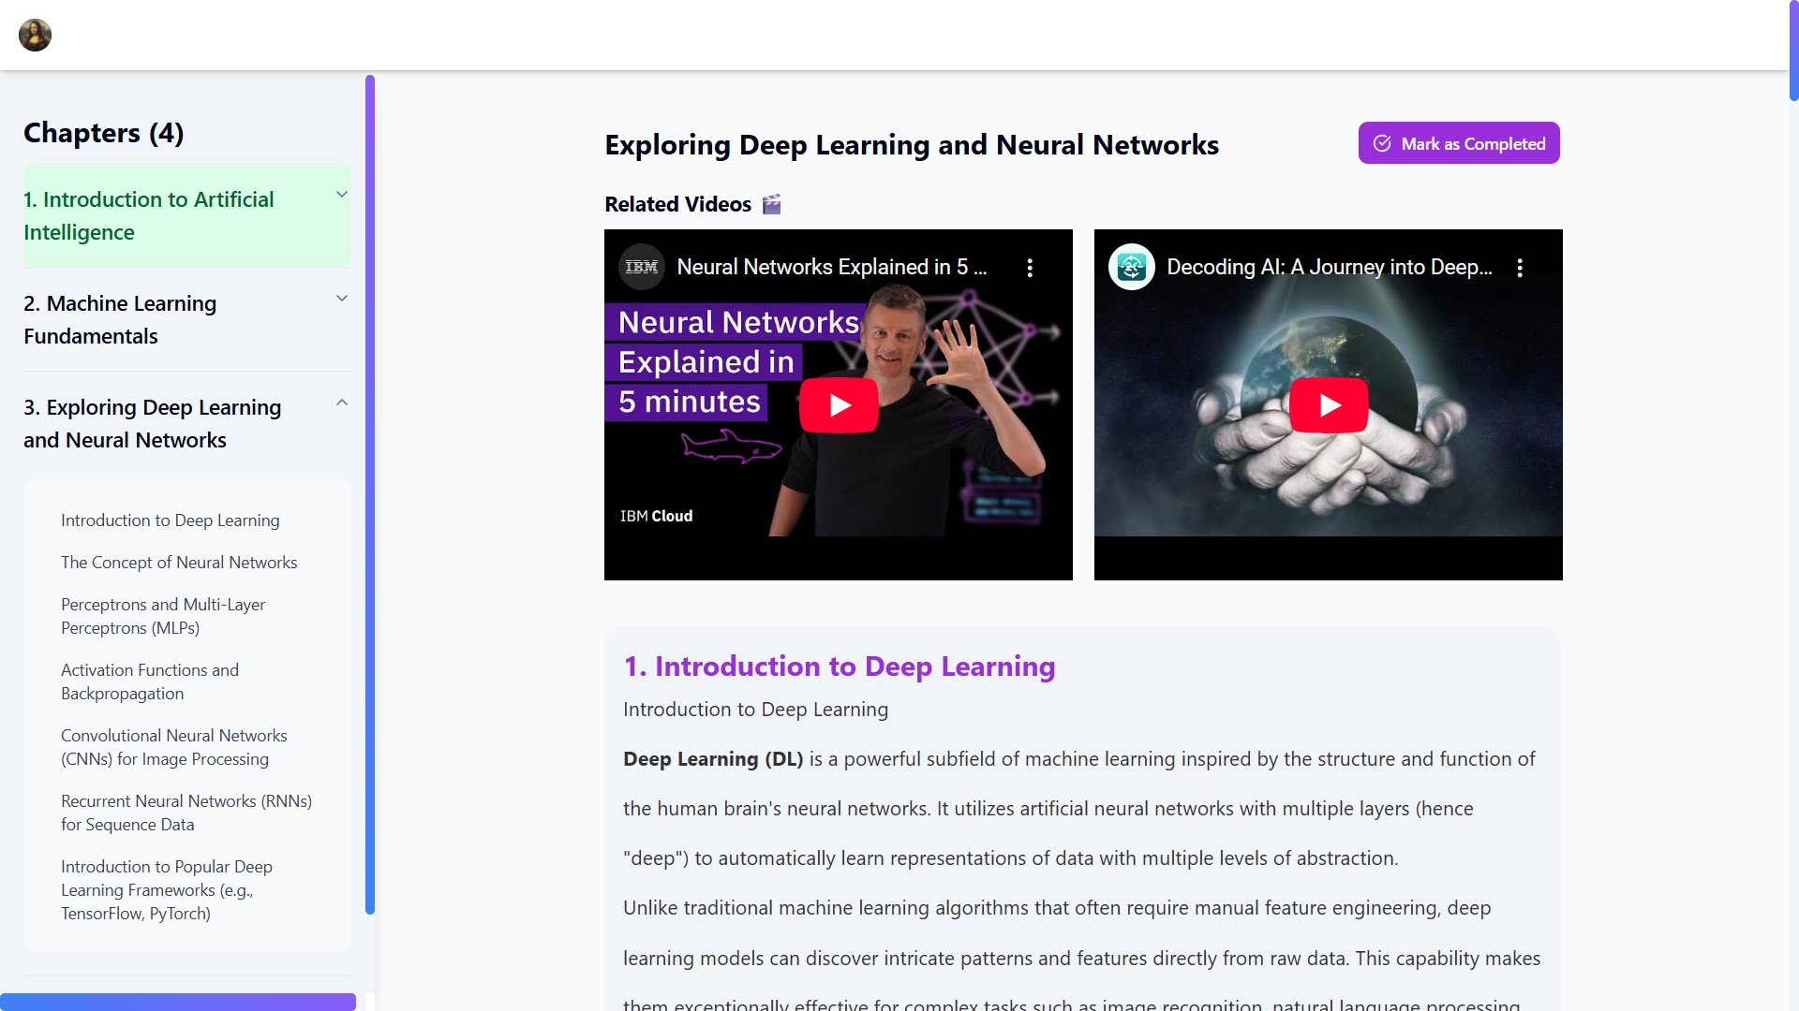Open Perceptrons and Multi-Layer Perceptrons topic

tap(163, 616)
